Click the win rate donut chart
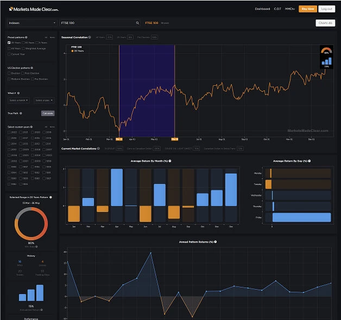 (31, 223)
